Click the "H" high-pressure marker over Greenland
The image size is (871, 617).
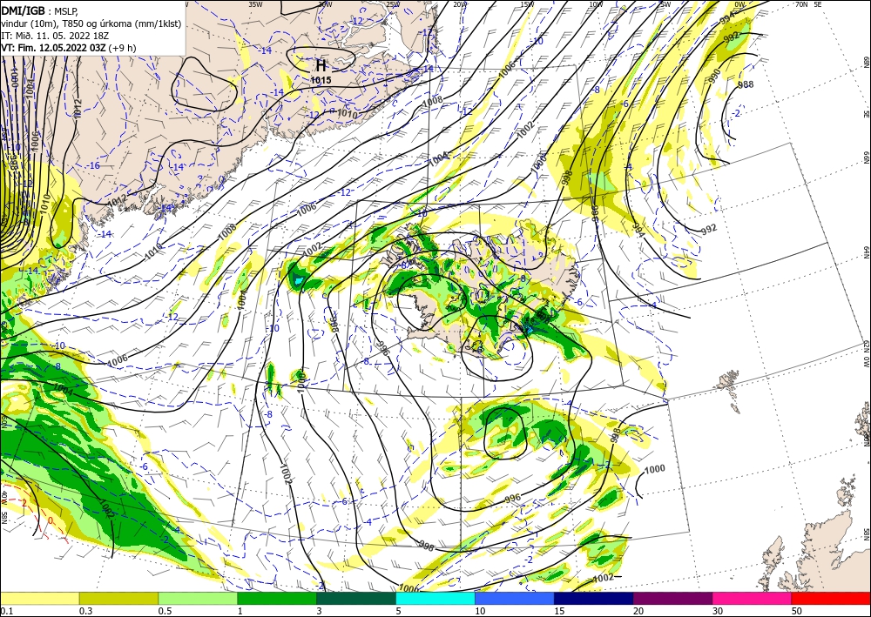click(x=321, y=65)
